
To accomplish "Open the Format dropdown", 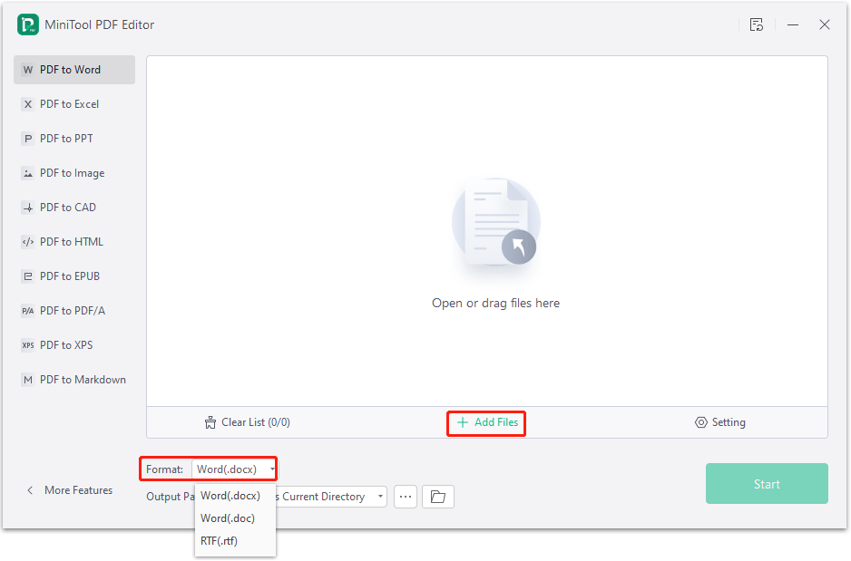I will 234,469.
